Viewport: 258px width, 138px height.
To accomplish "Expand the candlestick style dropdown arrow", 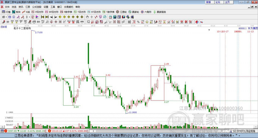I will (x=29, y=17).
